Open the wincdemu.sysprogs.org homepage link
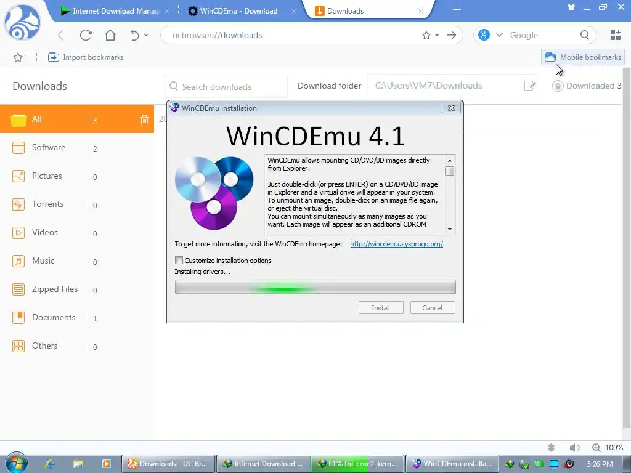This screenshot has height=473, width=631. pyautogui.click(x=396, y=244)
